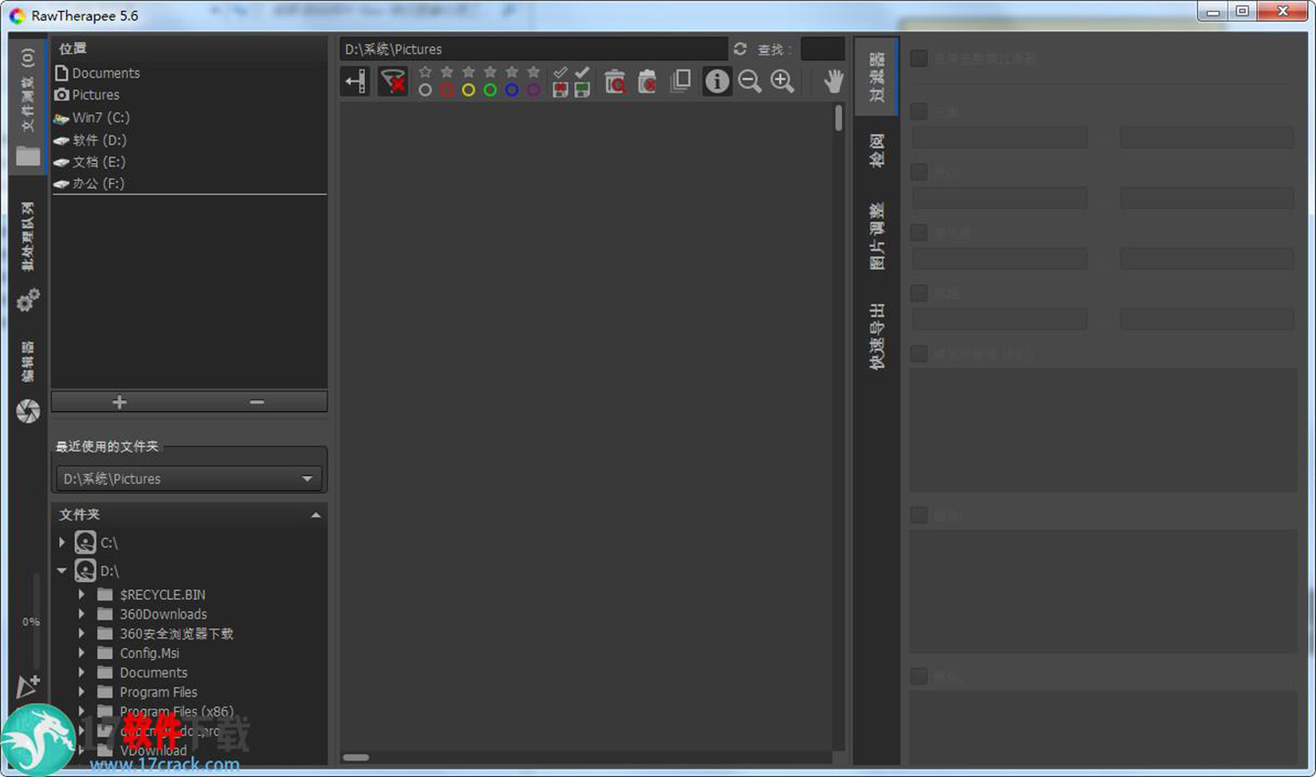Toggle the 2-star rating filter
The image size is (1316, 777).
[468, 73]
